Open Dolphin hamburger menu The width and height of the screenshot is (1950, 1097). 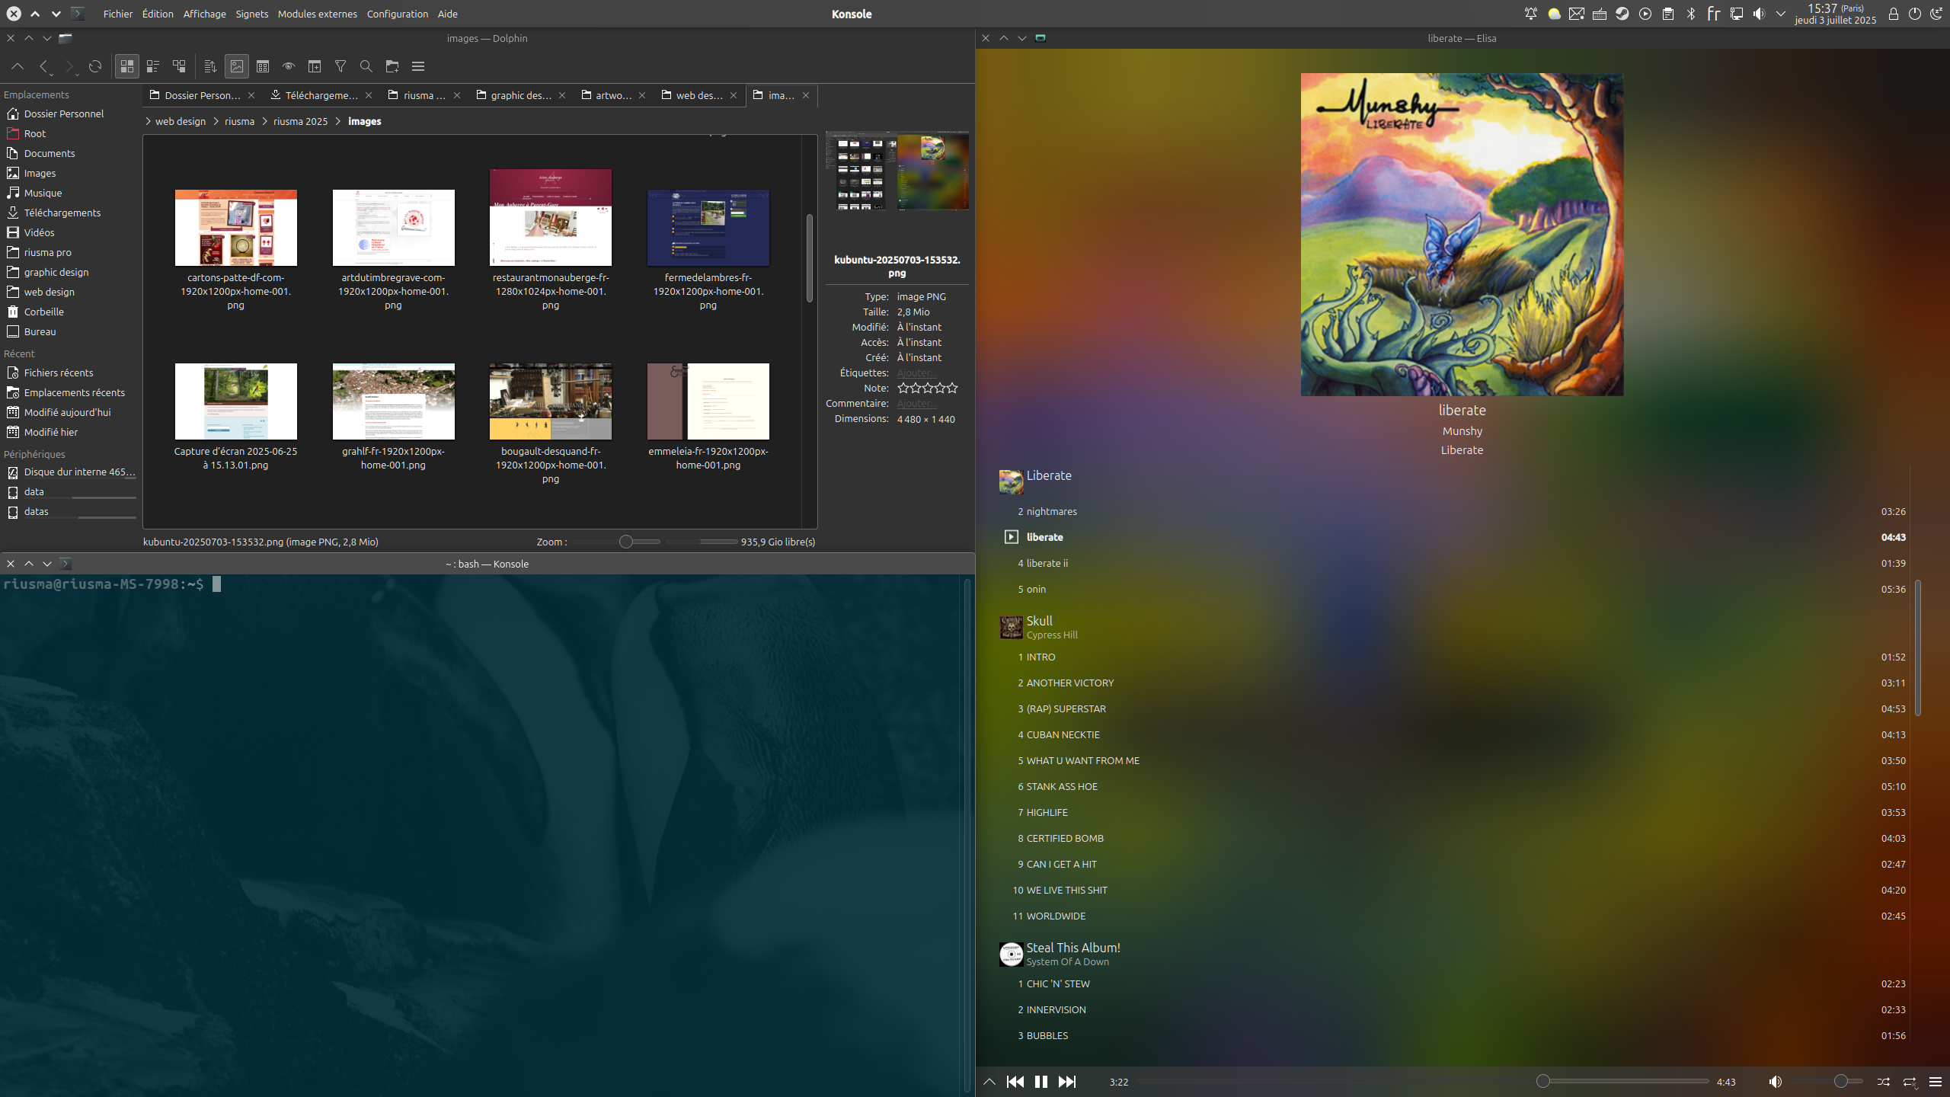[418, 66]
